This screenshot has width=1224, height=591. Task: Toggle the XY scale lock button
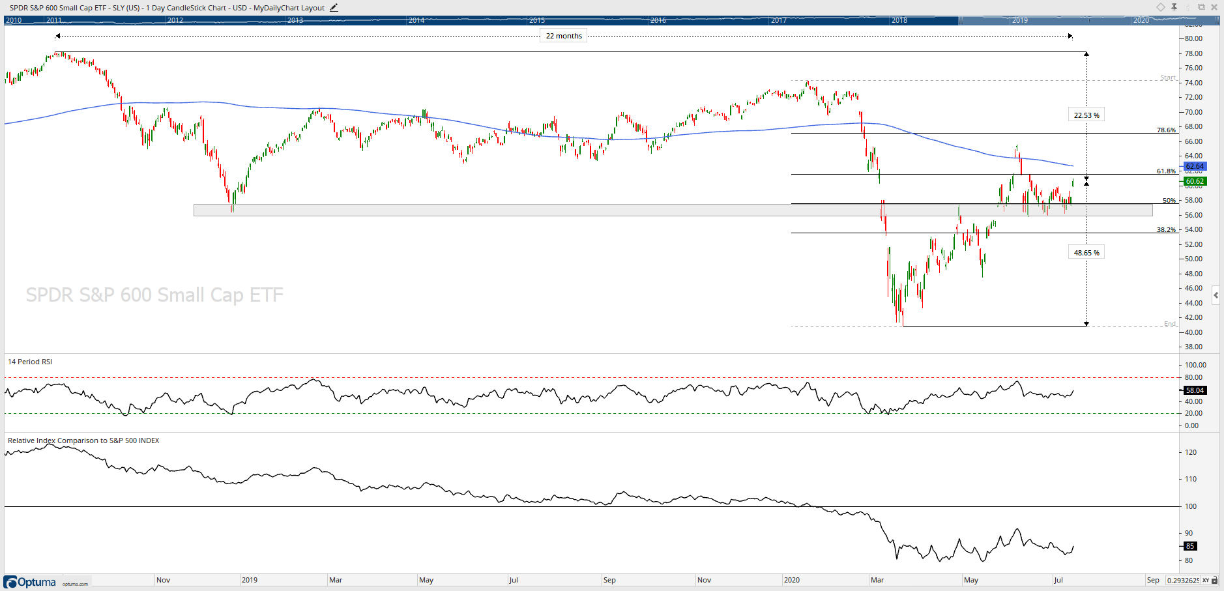coord(1206,580)
